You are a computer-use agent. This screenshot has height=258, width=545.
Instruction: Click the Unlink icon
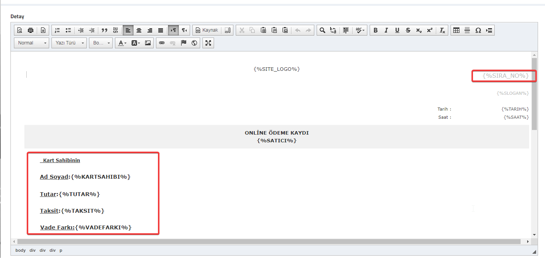tap(173, 43)
